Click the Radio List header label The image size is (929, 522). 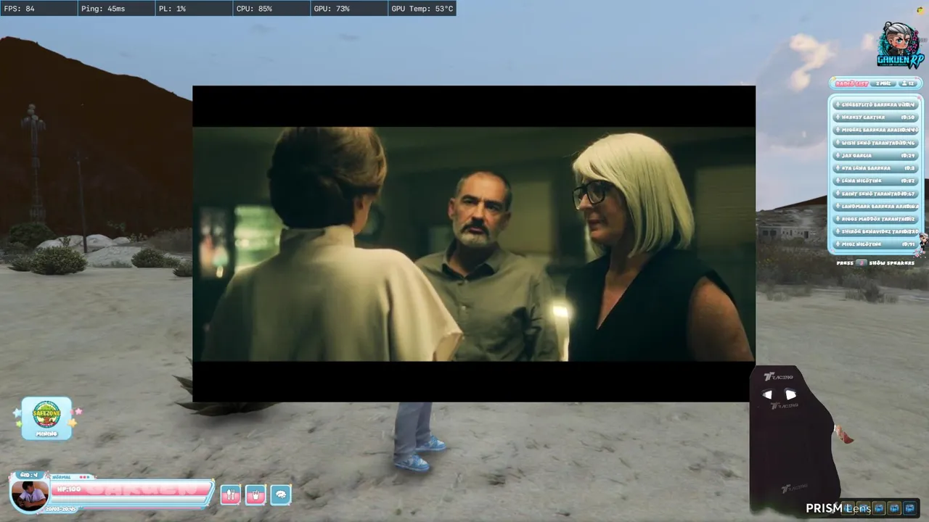point(851,84)
